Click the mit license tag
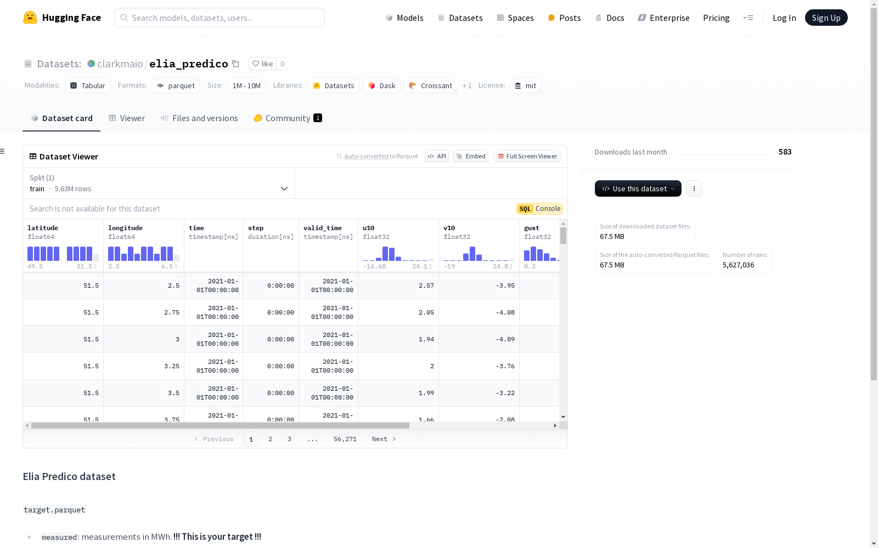This screenshot has width=878, height=548. (526, 85)
